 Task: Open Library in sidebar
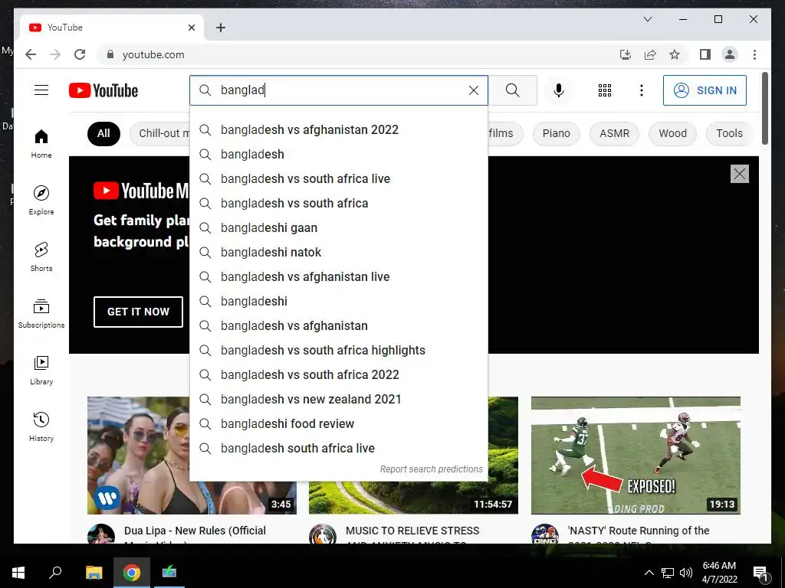pyautogui.click(x=41, y=370)
